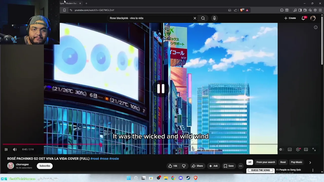The width and height of the screenshot is (324, 182).
Task: Select the From your search chip
Action: coord(266,162)
